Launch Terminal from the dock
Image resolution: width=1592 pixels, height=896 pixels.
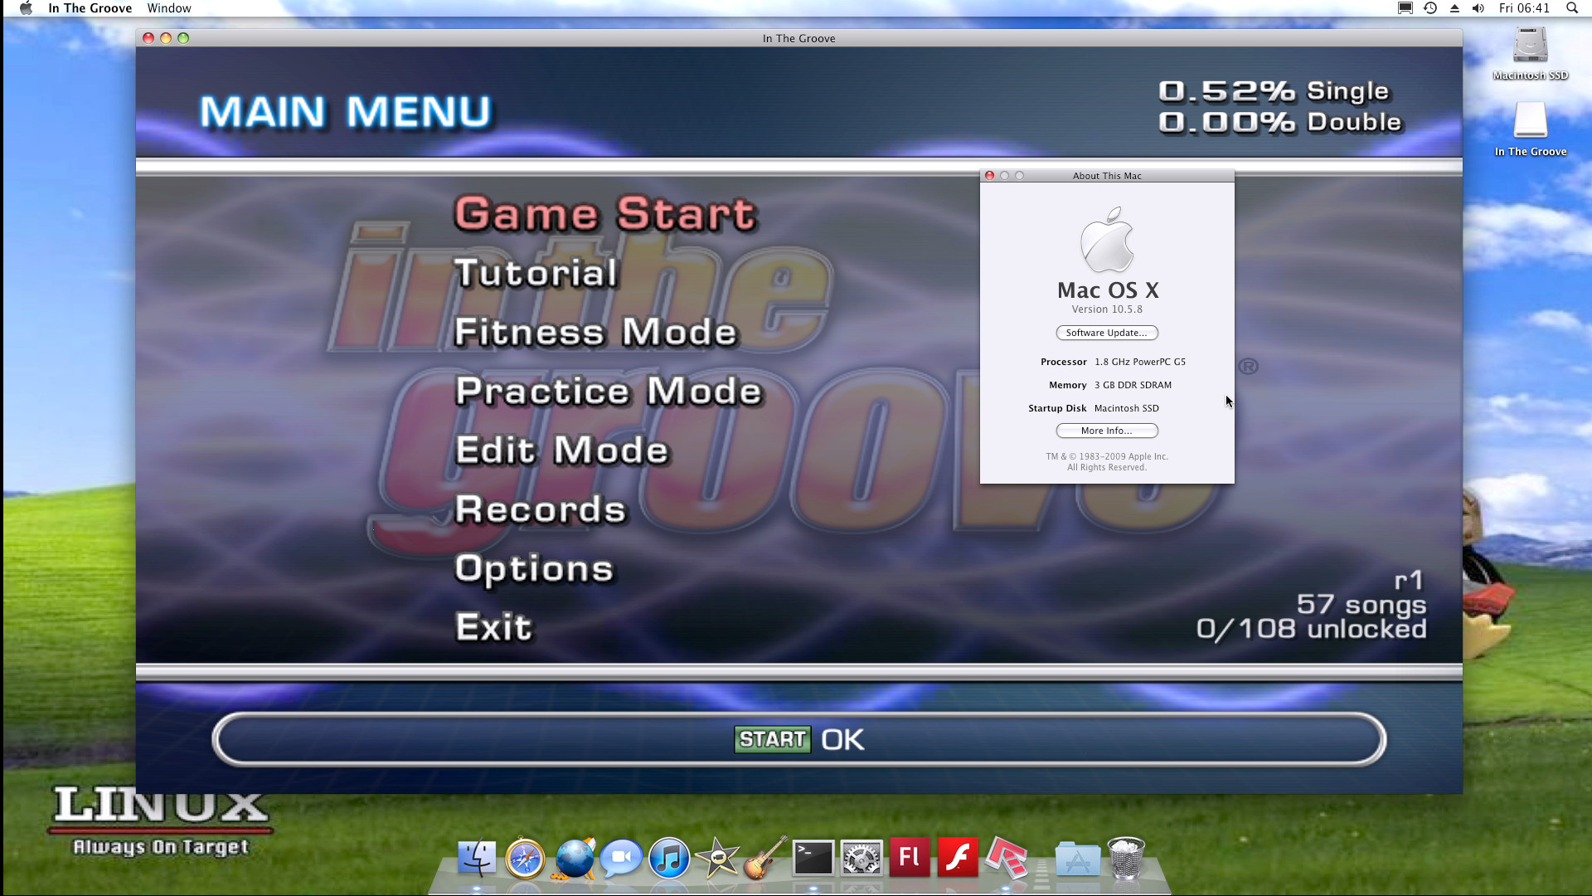pyautogui.click(x=813, y=859)
